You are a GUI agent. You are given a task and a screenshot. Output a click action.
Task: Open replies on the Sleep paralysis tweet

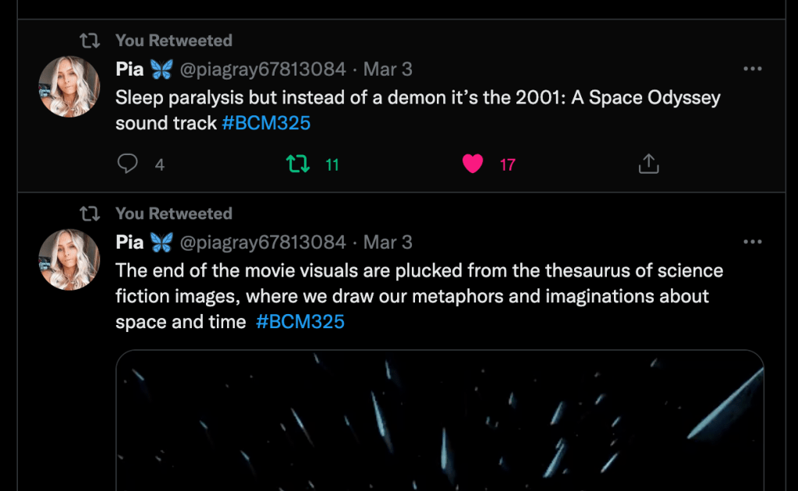[x=128, y=164]
